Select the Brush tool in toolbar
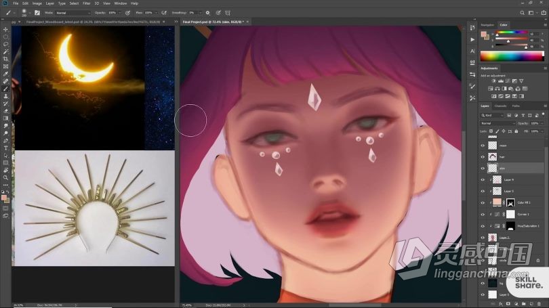Image resolution: width=549 pixels, height=308 pixels. [x=5, y=89]
